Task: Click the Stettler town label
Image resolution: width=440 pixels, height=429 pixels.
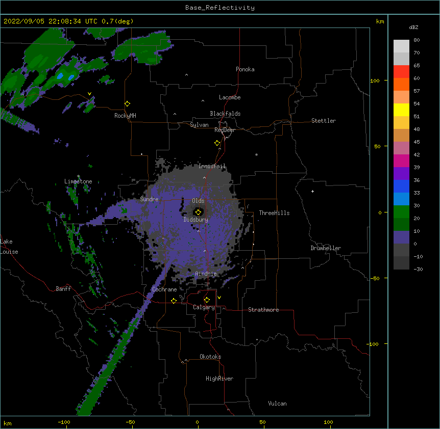Action: point(324,121)
